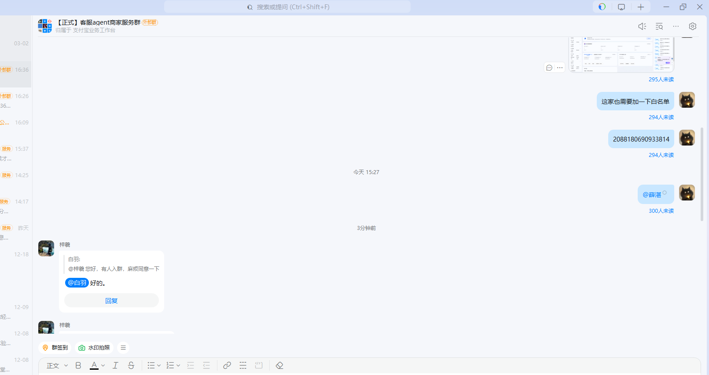The height and width of the screenshot is (375, 709).
Task: Clear formatting with the eraser icon
Action: pos(279,365)
